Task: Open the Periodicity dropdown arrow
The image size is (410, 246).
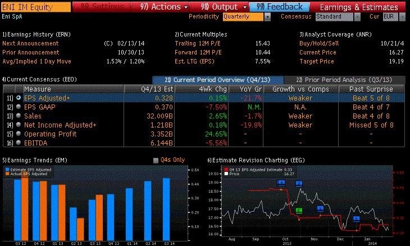Action: pos(267,17)
